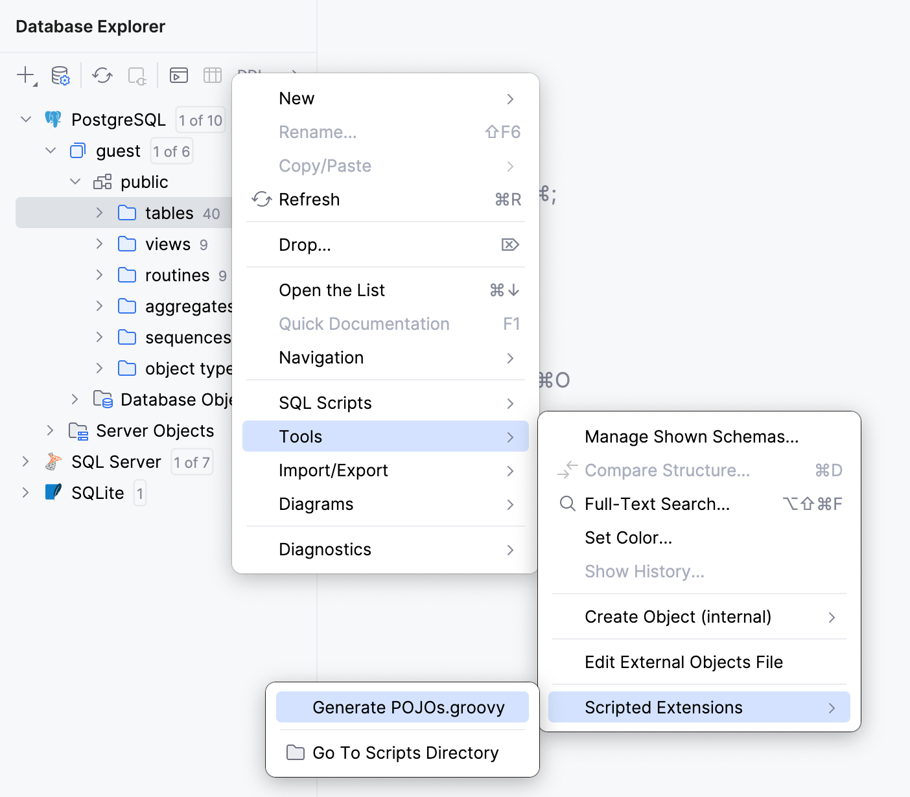
Task: Expand the Server Objects node
Action: pos(50,430)
